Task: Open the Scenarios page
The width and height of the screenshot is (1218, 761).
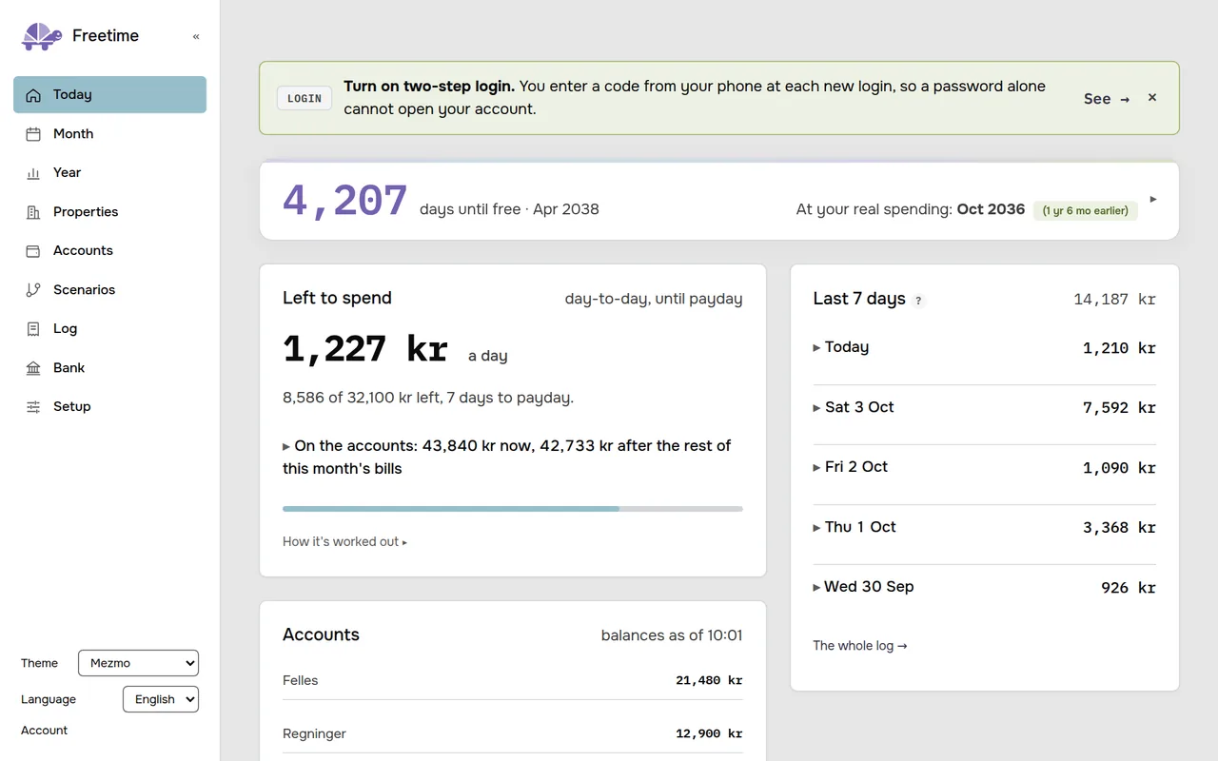Action: [109, 290]
